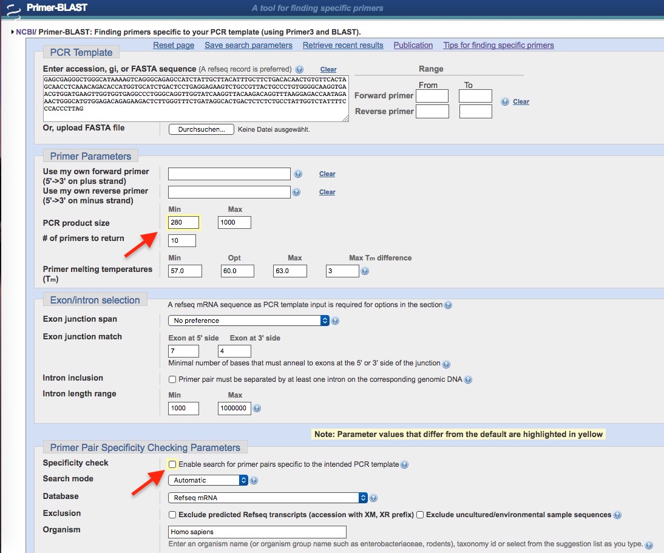
Task: Click Durchsuchen file upload button
Action: (x=201, y=129)
